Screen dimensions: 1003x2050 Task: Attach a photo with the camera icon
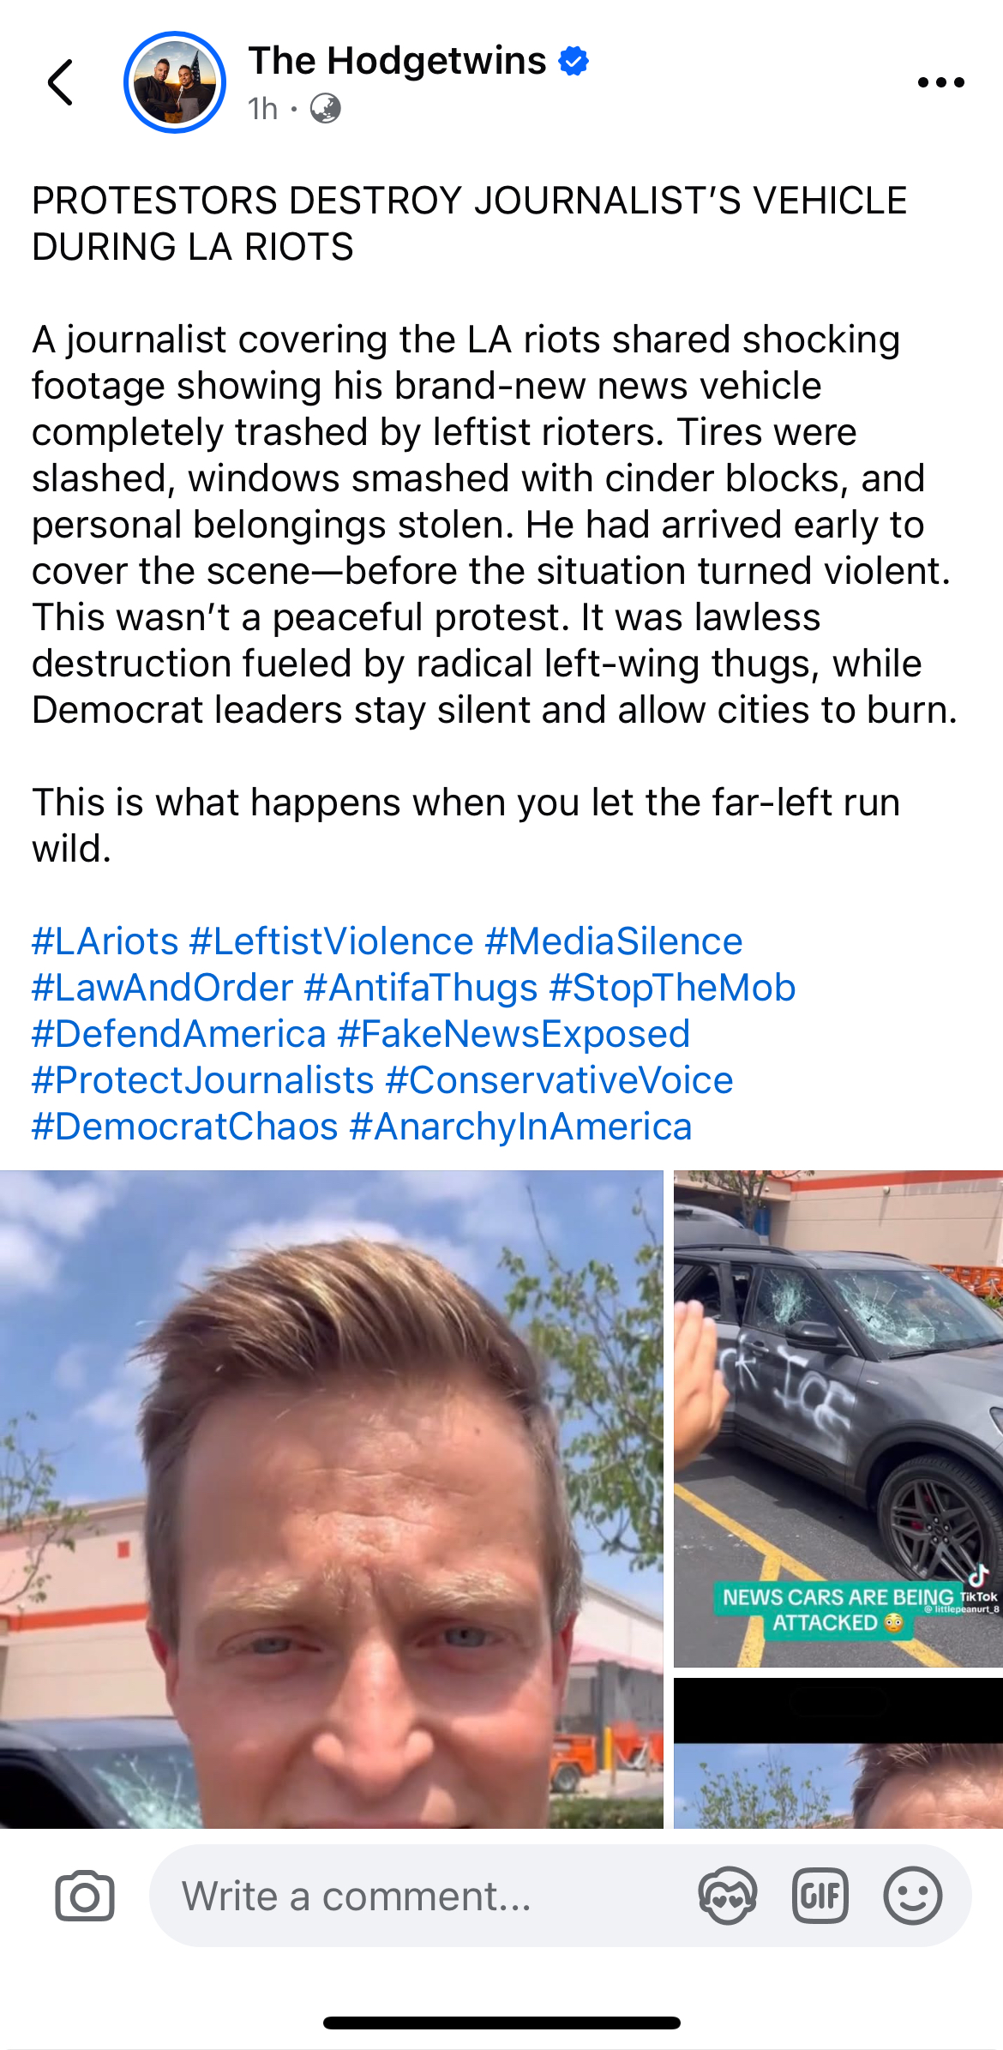[x=85, y=1896]
